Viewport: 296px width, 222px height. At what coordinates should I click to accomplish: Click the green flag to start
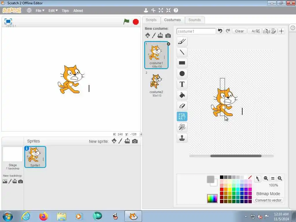pyautogui.click(x=126, y=21)
